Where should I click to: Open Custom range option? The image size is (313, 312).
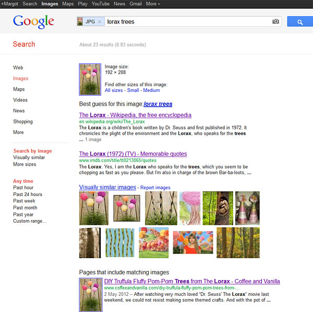(x=30, y=221)
